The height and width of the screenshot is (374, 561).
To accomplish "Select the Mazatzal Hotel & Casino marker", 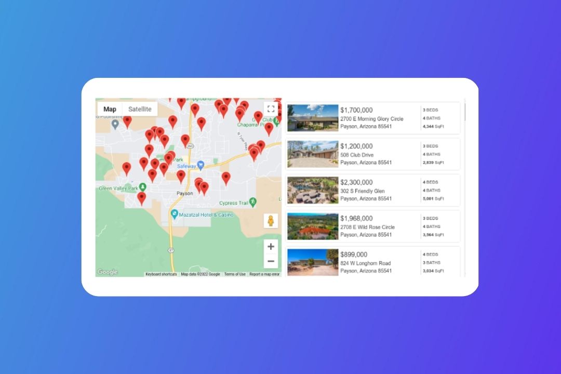I will (x=175, y=214).
